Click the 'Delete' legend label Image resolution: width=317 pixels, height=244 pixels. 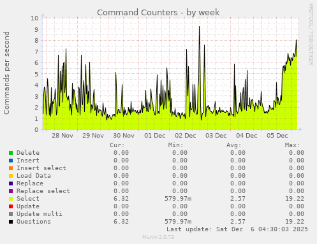click(x=28, y=153)
